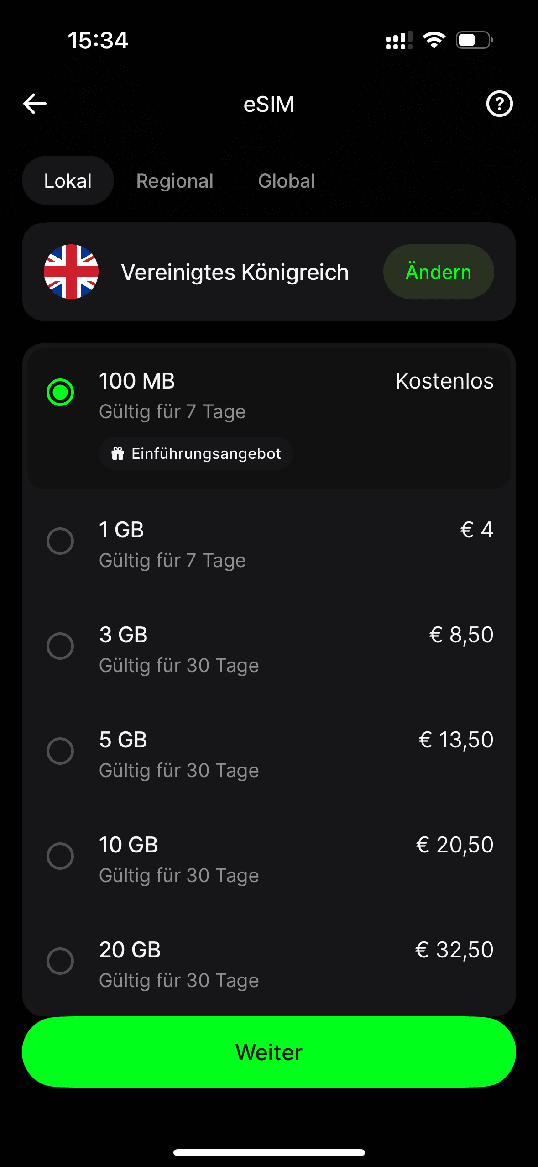Viewport: 538px width, 1167px height.
Task: Tap the Ändern button to change country
Action: coord(439,272)
